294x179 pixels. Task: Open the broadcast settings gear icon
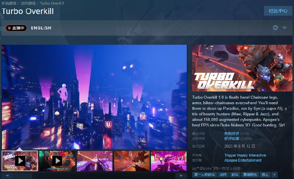click(275, 28)
